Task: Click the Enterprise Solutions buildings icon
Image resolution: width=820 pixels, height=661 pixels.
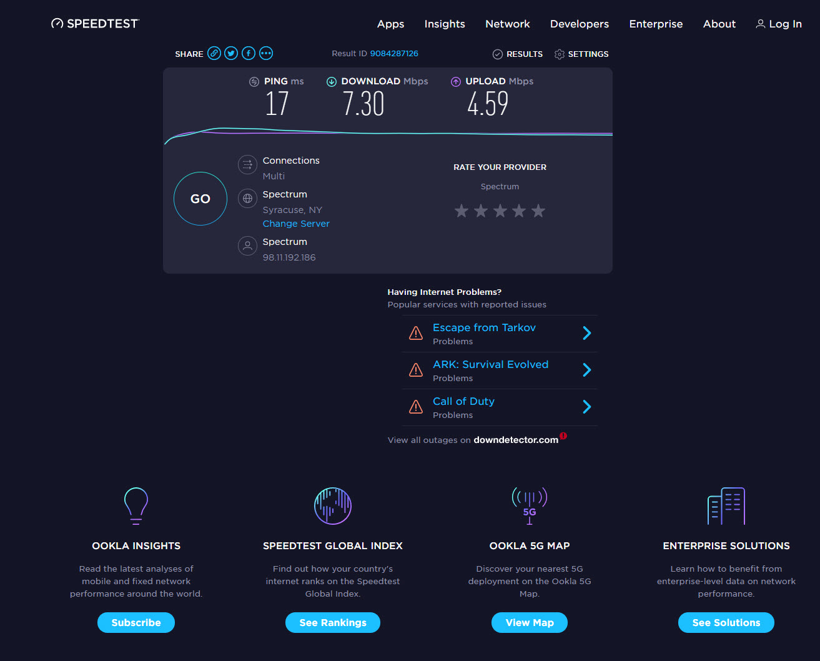Action: point(726,505)
